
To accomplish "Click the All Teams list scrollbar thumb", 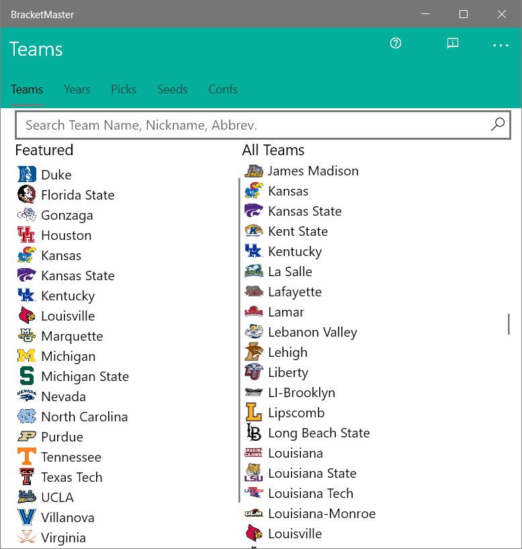I will point(509,324).
